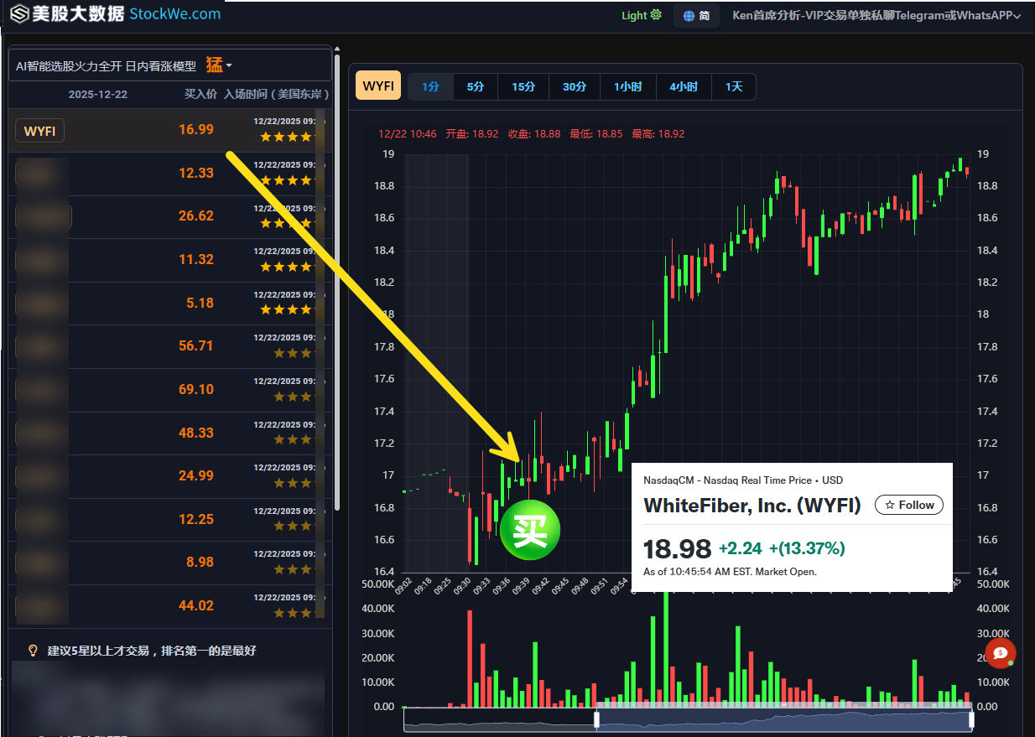
Task: Expand the Ken chief analyst dropdown
Action: pos(876,15)
